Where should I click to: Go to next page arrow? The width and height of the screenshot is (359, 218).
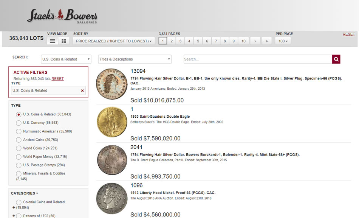pyautogui.click(x=255, y=41)
